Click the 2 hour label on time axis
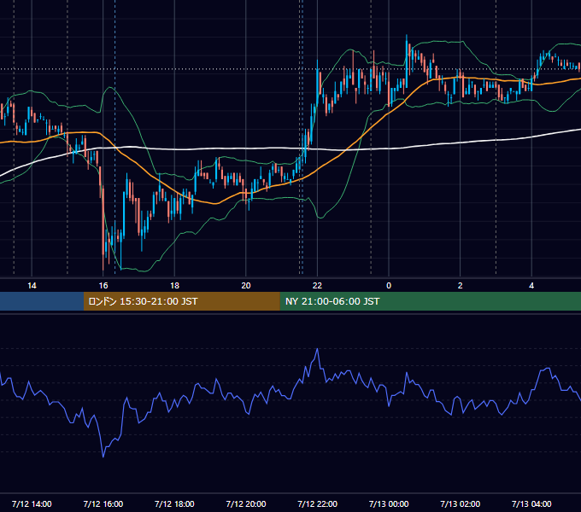 pos(461,286)
